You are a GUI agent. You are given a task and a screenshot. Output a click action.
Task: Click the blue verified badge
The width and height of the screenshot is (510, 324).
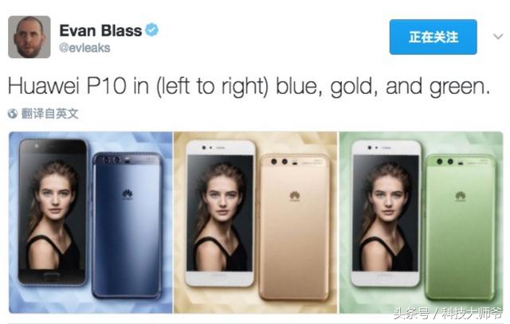(152, 30)
